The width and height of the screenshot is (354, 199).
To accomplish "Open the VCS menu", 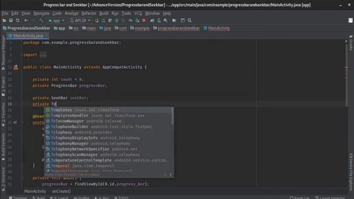I will click(x=138, y=13).
